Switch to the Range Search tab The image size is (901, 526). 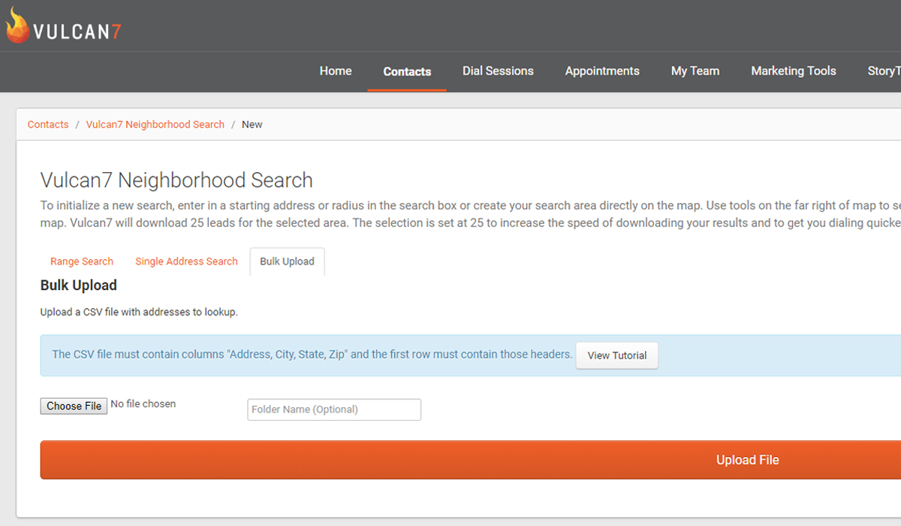coord(82,261)
